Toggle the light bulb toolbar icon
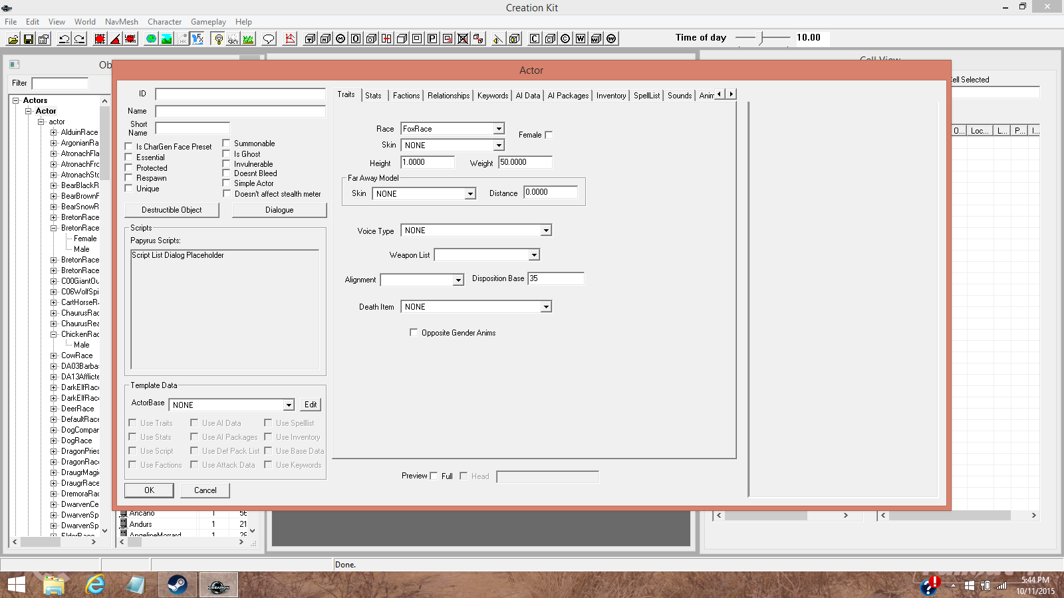Viewport: 1064px width, 598px height. click(218, 39)
